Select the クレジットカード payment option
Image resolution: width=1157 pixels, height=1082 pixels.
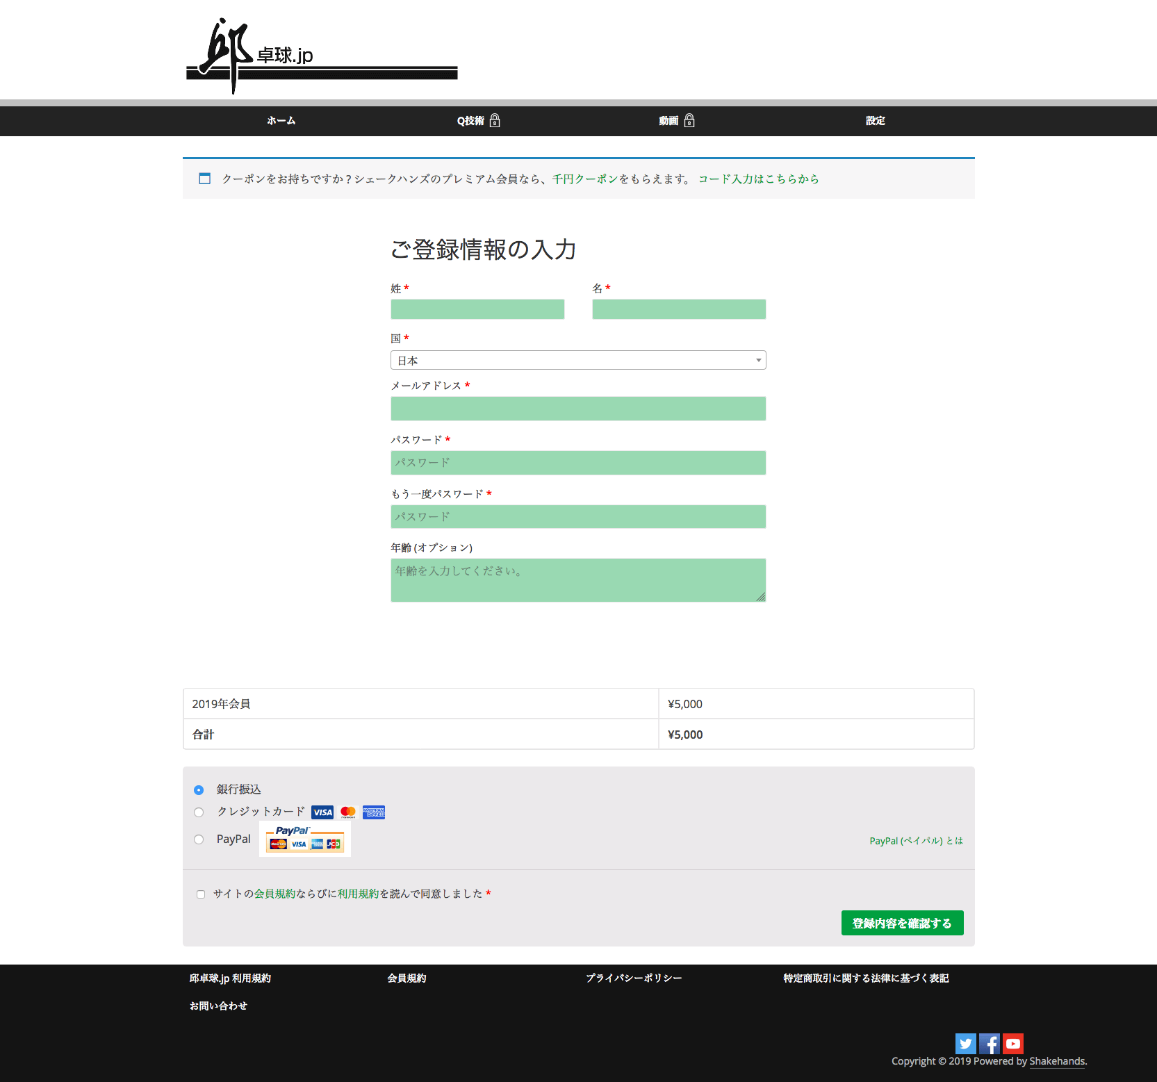198,812
